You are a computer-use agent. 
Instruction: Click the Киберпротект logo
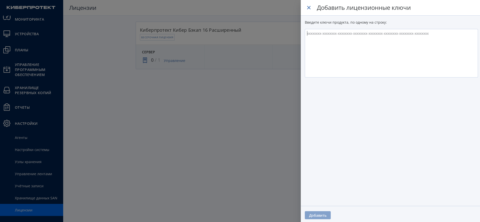click(x=31, y=8)
